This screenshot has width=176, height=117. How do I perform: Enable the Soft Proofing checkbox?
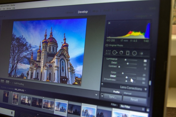point(13,83)
